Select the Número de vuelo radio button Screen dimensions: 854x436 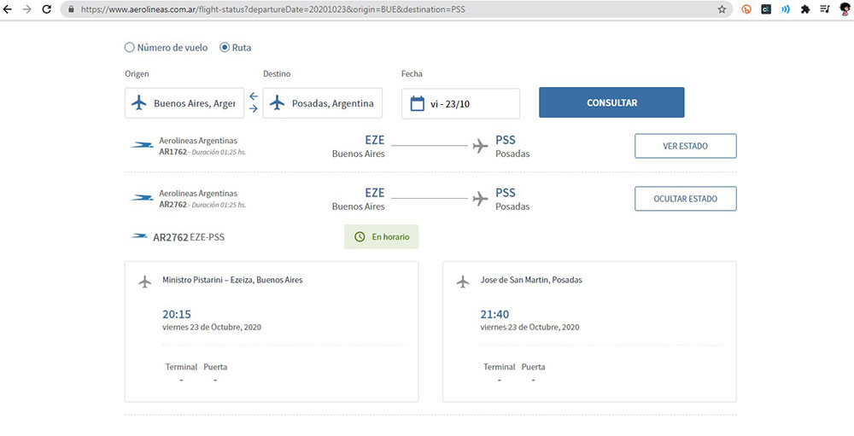[x=130, y=48]
